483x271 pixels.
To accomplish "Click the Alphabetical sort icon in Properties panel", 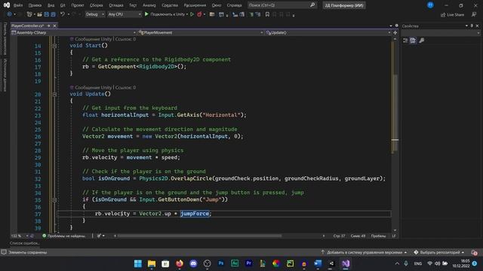I will coord(413,40).
